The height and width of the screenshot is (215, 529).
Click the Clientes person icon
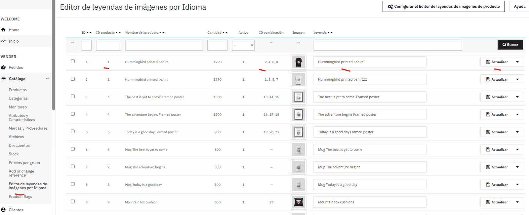[3, 210]
